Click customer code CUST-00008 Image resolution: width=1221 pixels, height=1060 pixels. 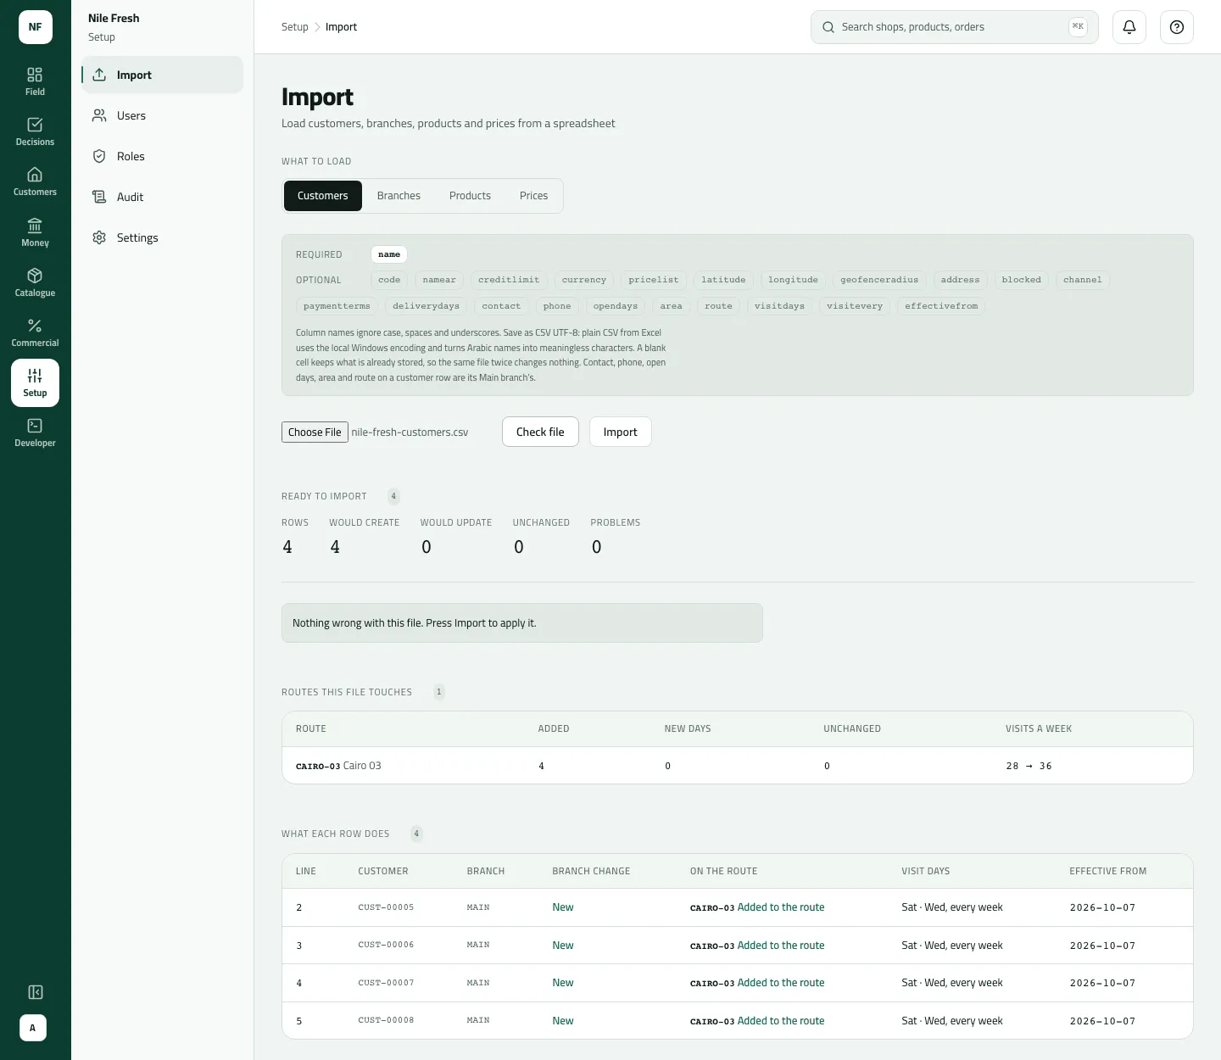(386, 1020)
